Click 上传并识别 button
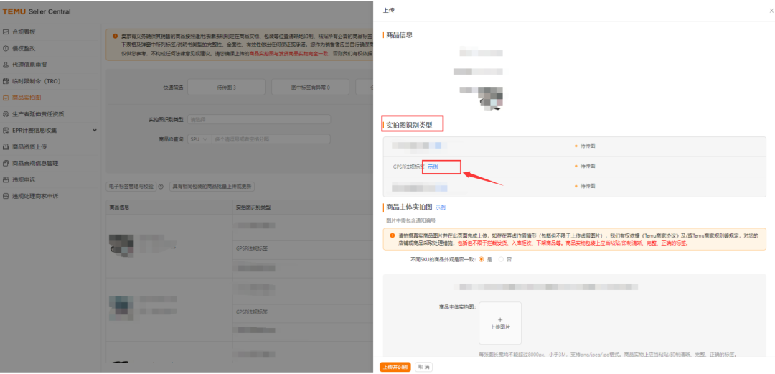The height and width of the screenshot is (374, 775). tap(395, 367)
